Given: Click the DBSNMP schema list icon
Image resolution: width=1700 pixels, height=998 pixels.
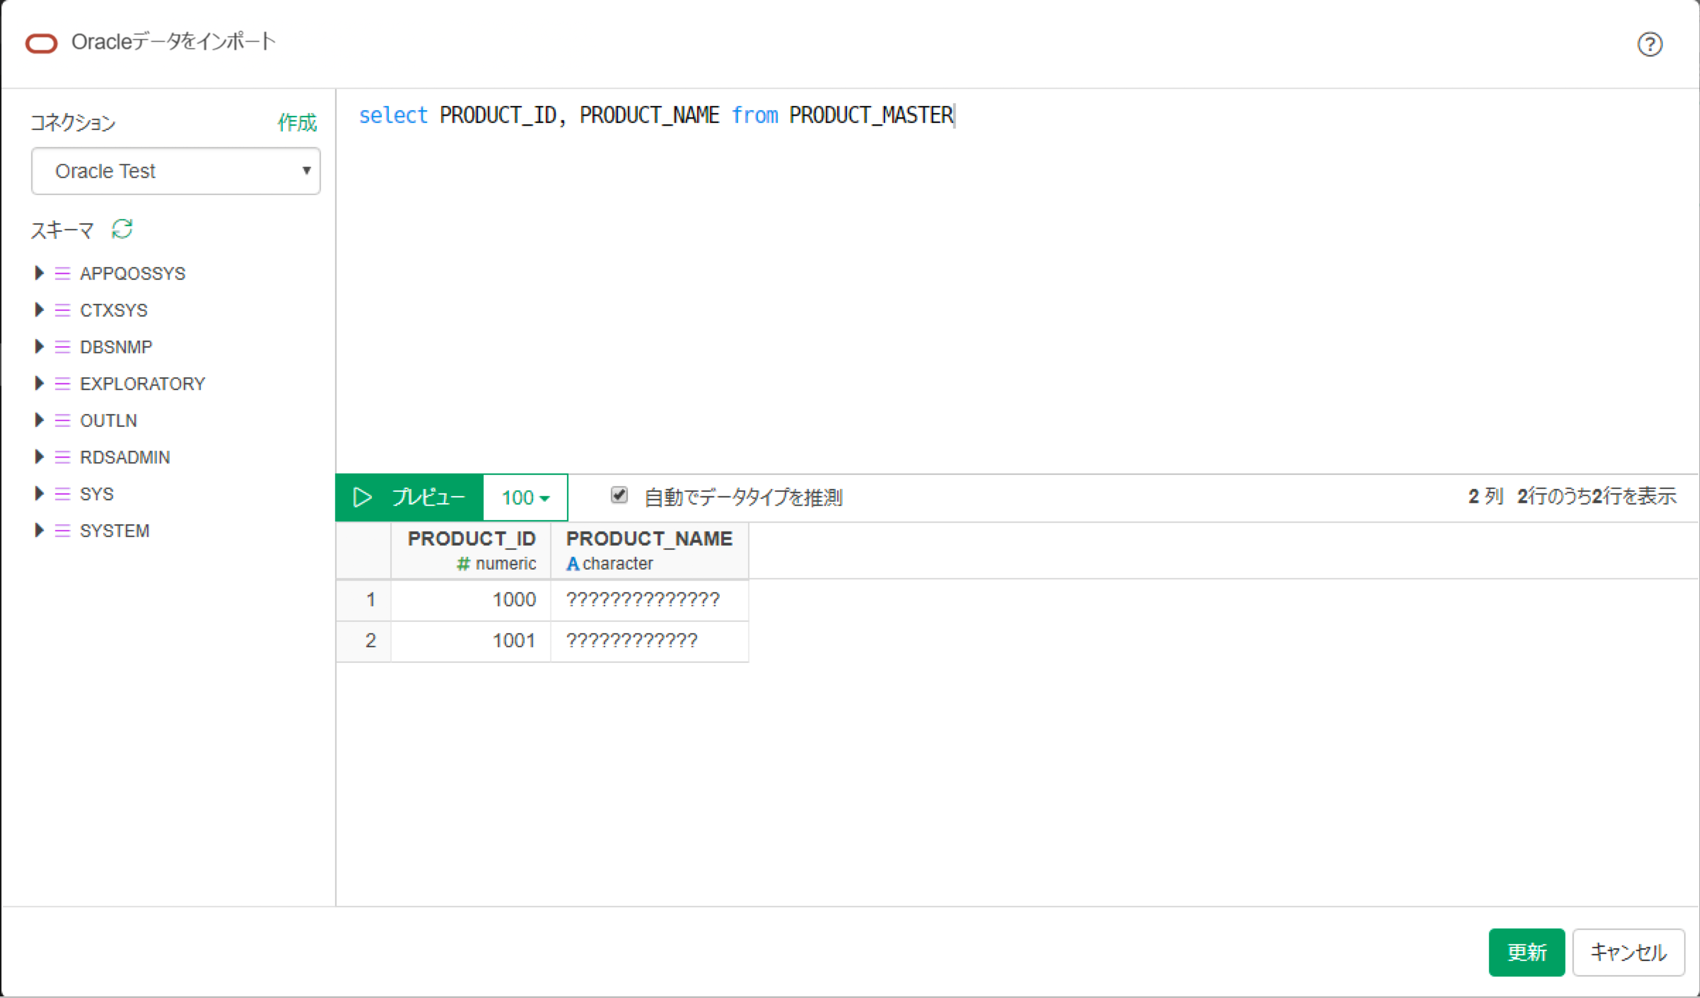Looking at the screenshot, I should 63,347.
